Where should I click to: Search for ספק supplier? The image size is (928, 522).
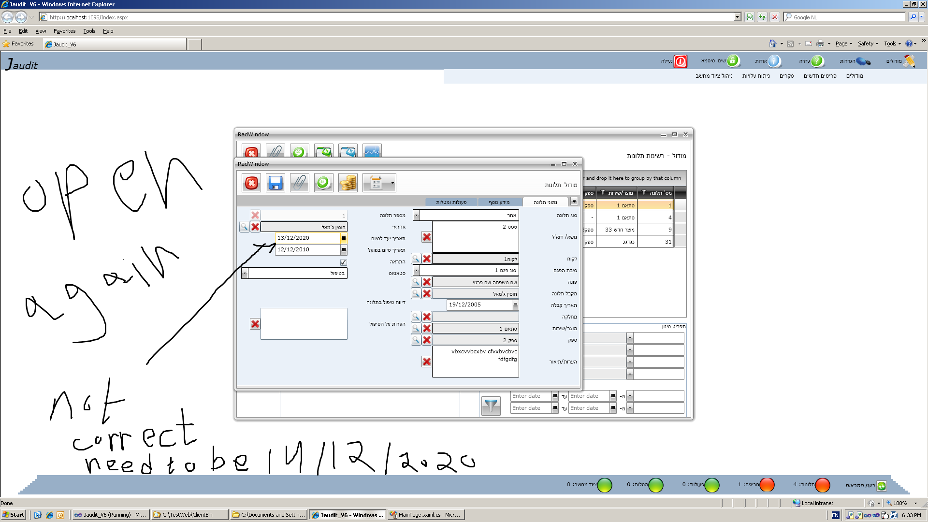(x=416, y=340)
